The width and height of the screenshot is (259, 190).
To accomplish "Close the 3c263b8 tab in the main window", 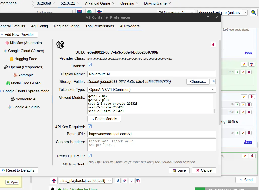I will pyautogui.click(x=54, y=3).
